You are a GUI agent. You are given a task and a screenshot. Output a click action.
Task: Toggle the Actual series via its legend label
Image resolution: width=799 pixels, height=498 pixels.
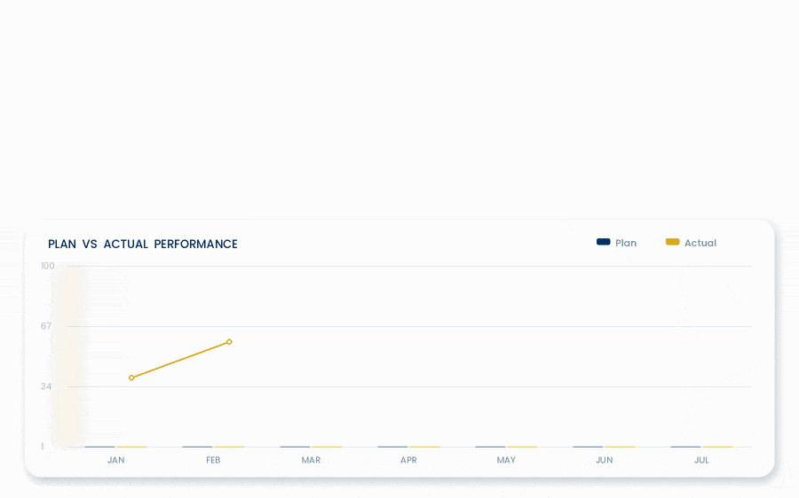[700, 243]
